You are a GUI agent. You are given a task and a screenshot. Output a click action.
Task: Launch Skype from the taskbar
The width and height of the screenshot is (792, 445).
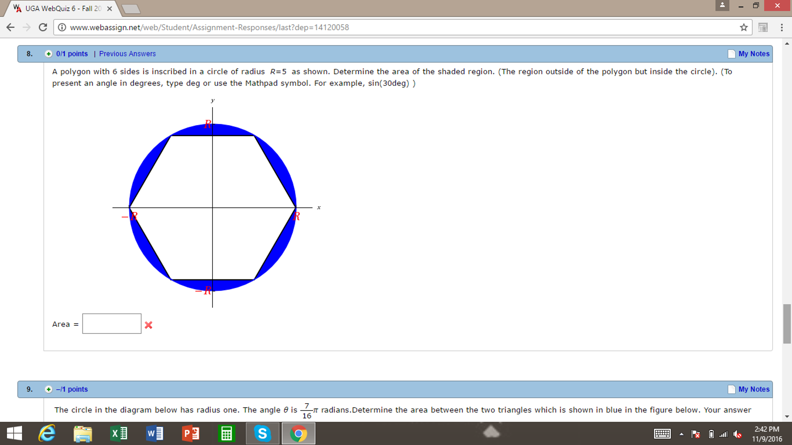click(262, 433)
